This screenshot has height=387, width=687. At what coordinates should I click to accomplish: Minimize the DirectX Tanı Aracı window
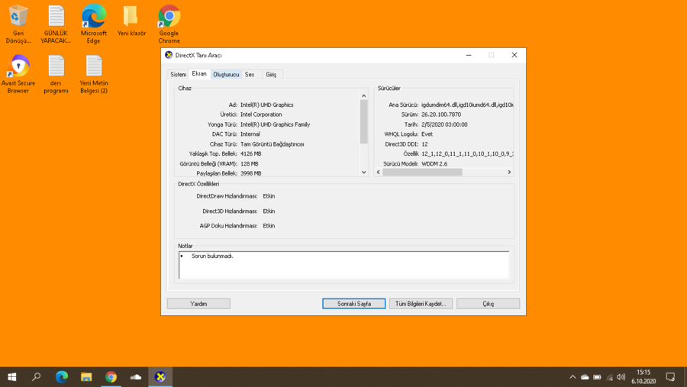(469, 55)
